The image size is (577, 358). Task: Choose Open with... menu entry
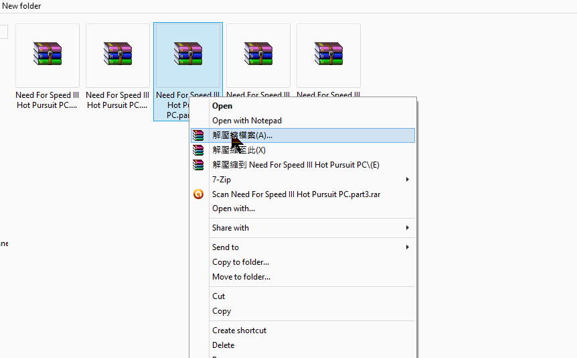point(234,208)
